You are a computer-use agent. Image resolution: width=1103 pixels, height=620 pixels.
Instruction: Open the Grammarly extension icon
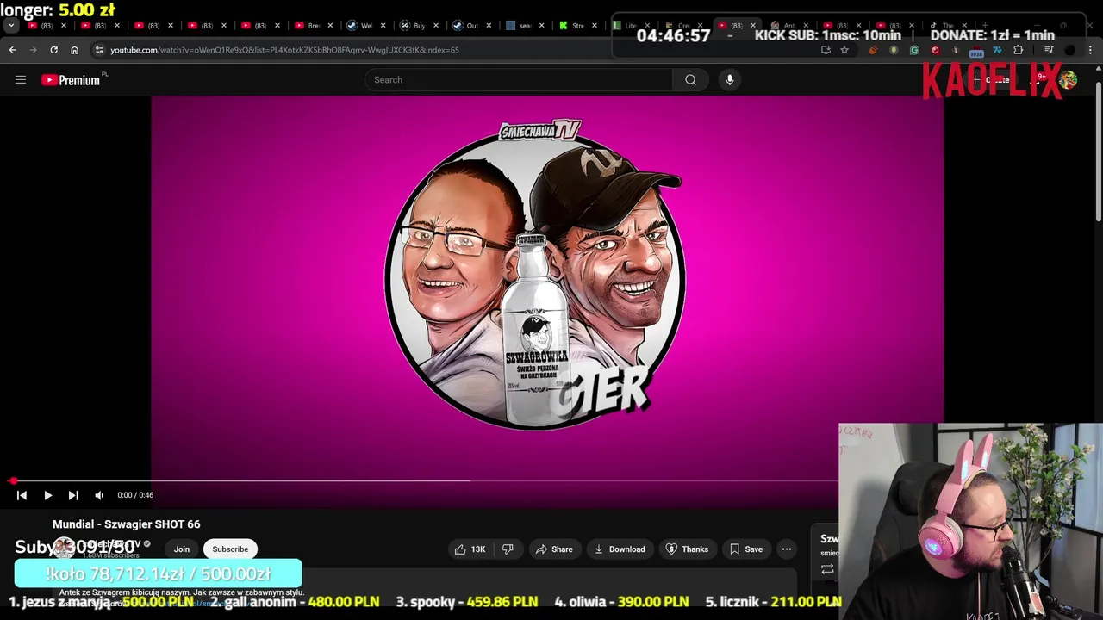click(x=914, y=50)
